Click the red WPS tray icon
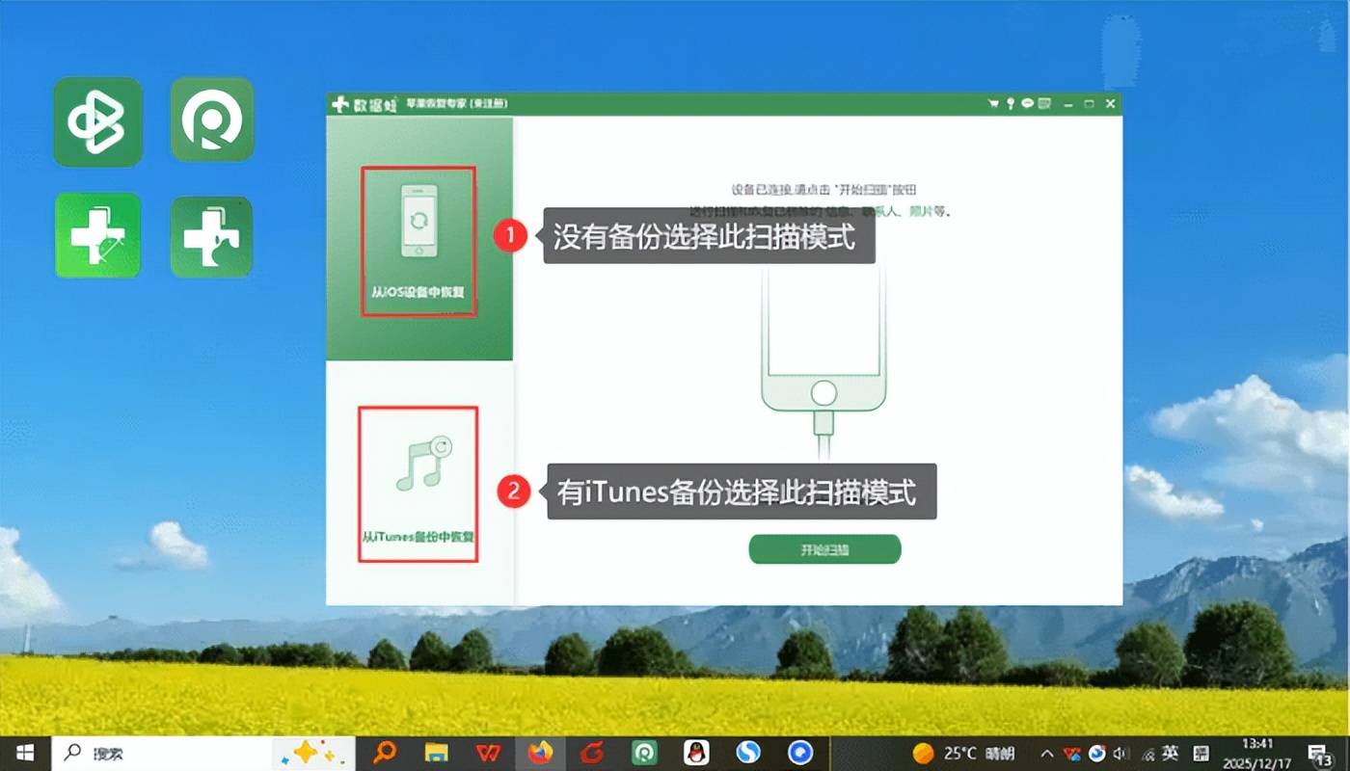Viewport: 1350px width, 771px height. [1072, 753]
